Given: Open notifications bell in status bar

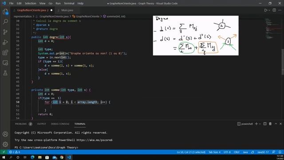Looking at the screenshot, I should tap(280, 152).
